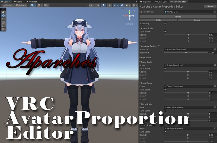Open the Gizmos dropdown arrow
Viewport: 217px width, 143px height.
(x=137, y=5)
